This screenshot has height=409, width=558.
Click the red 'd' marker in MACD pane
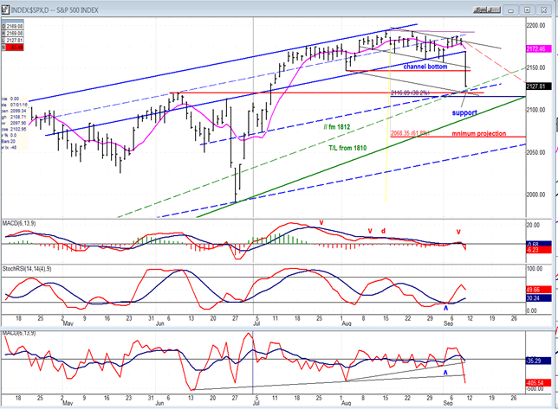(383, 231)
